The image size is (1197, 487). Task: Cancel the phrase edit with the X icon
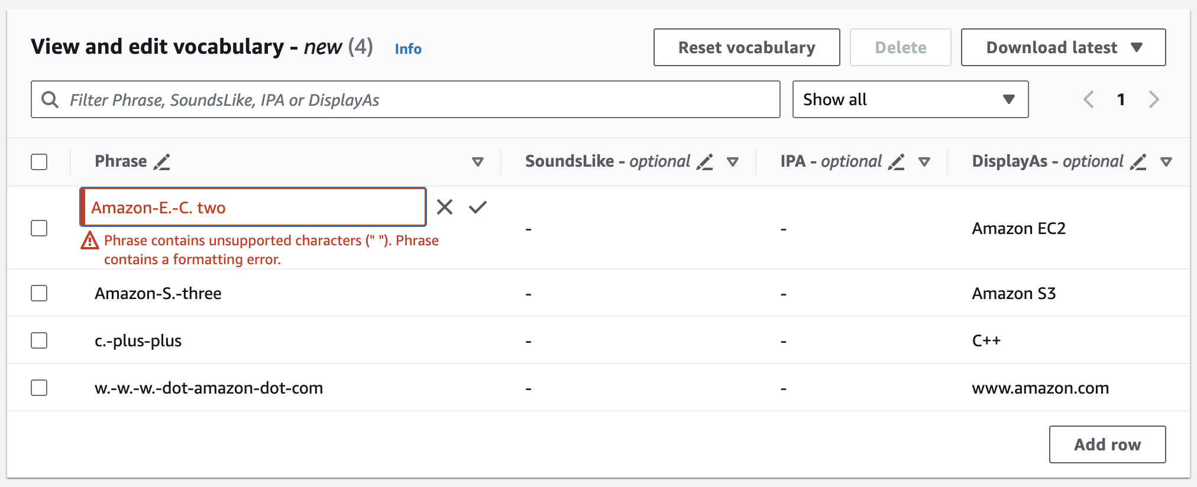point(445,207)
